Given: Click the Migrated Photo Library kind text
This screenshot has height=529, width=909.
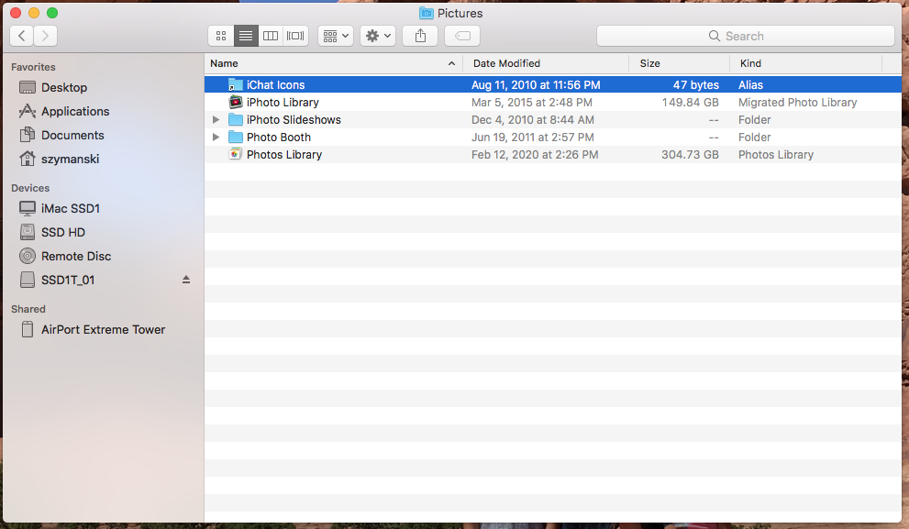Looking at the screenshot, I should pos(797,102).
